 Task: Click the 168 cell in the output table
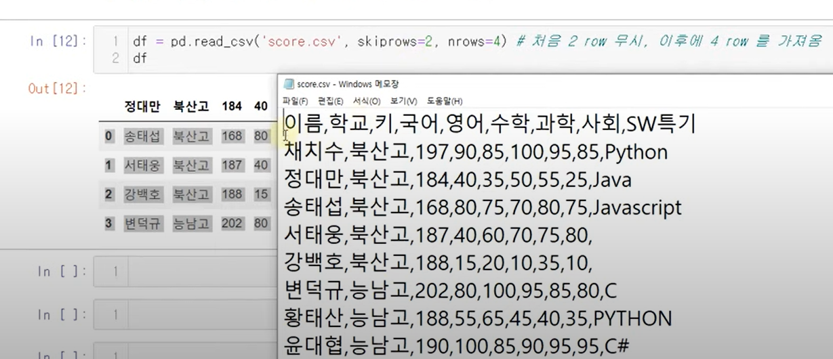[x=232, y=136]
